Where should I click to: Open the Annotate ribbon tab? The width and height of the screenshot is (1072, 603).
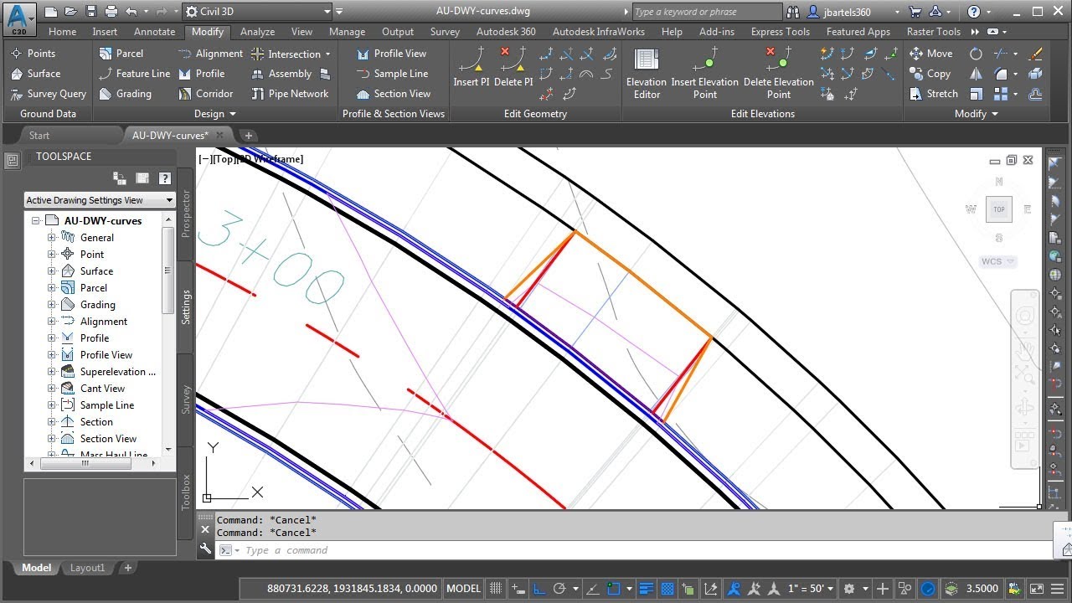[155, 32]
